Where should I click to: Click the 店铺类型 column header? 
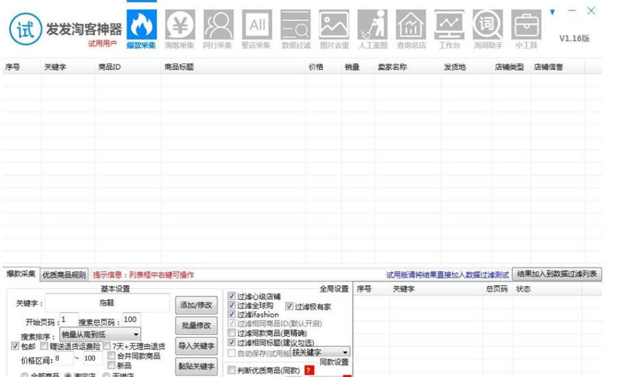511,67
